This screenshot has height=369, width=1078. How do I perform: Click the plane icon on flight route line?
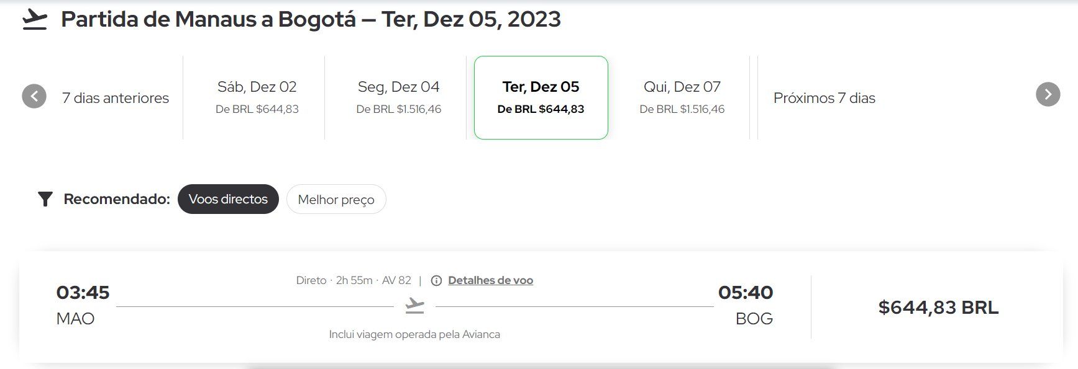tap(414, 305)
